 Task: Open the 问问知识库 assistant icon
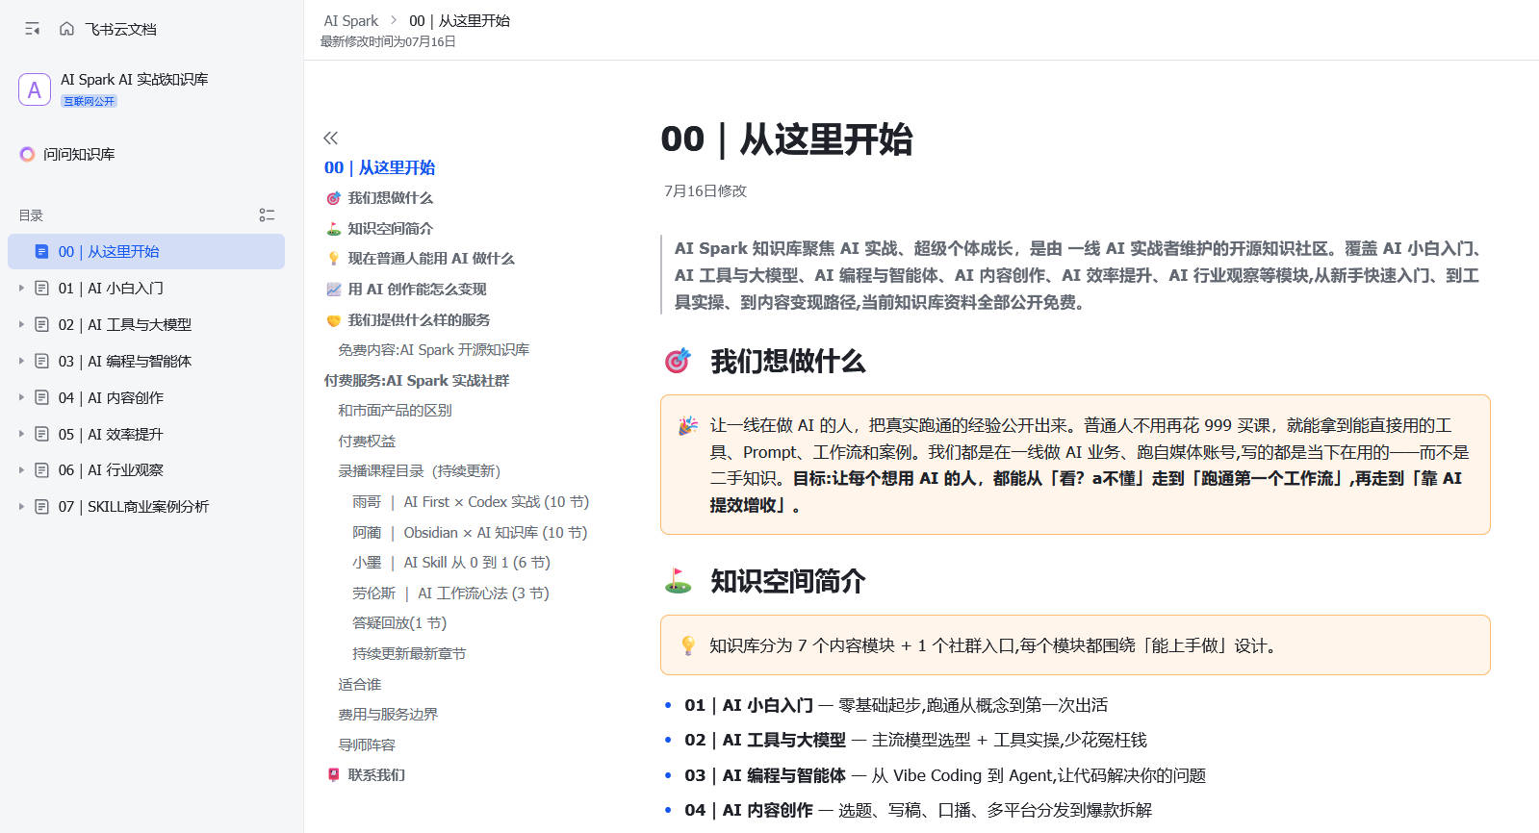point(27,154)
